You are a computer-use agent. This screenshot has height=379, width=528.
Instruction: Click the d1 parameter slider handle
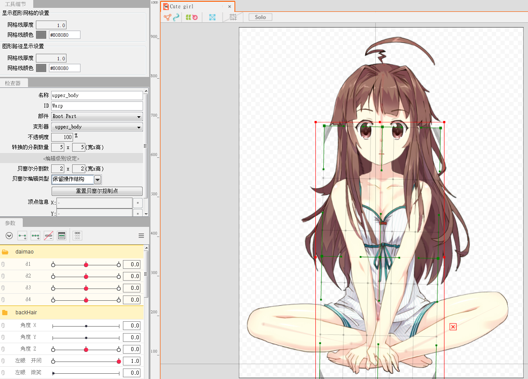(x=86, y=264)
